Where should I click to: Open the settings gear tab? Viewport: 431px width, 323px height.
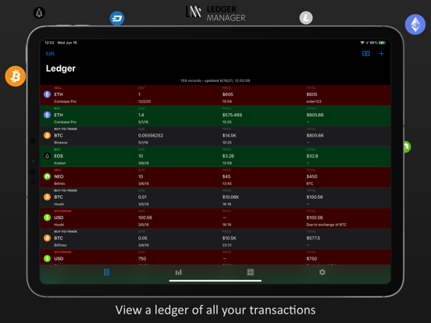(x=322, y=272)
